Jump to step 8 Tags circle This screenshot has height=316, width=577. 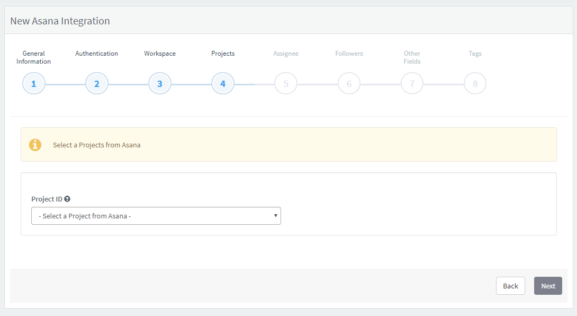(x=475, y=83)
